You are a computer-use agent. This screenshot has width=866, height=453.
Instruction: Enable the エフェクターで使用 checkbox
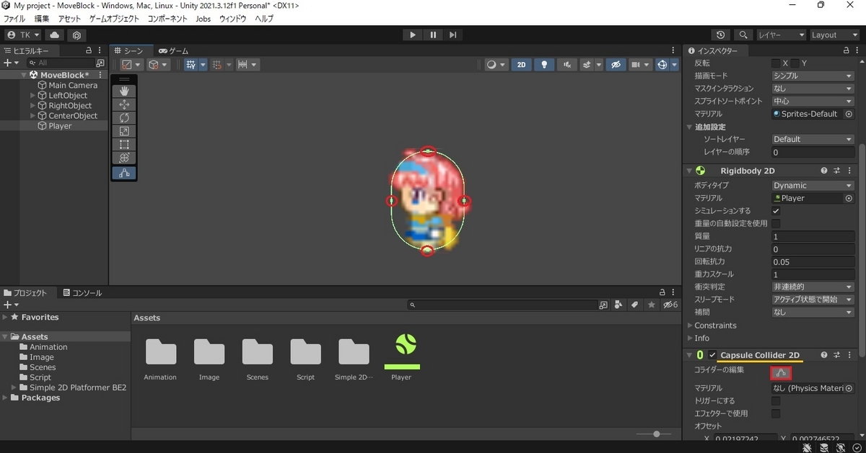point(776,413)
